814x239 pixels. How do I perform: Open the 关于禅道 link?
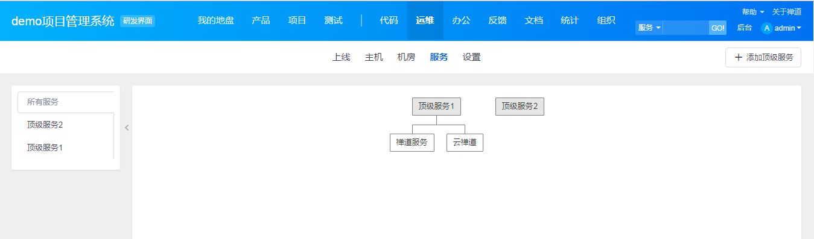[787, 11]
